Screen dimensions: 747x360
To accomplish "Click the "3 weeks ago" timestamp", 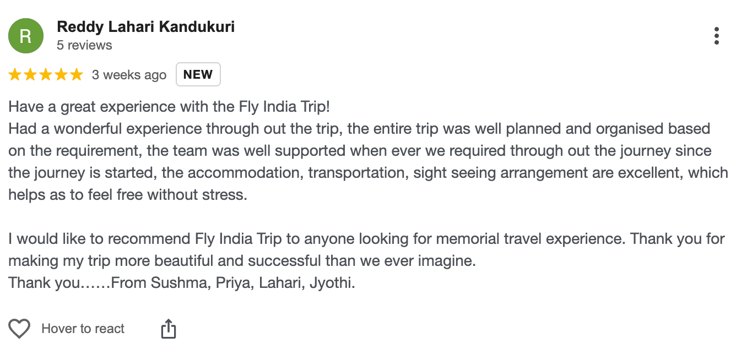I will pos(129,75).
